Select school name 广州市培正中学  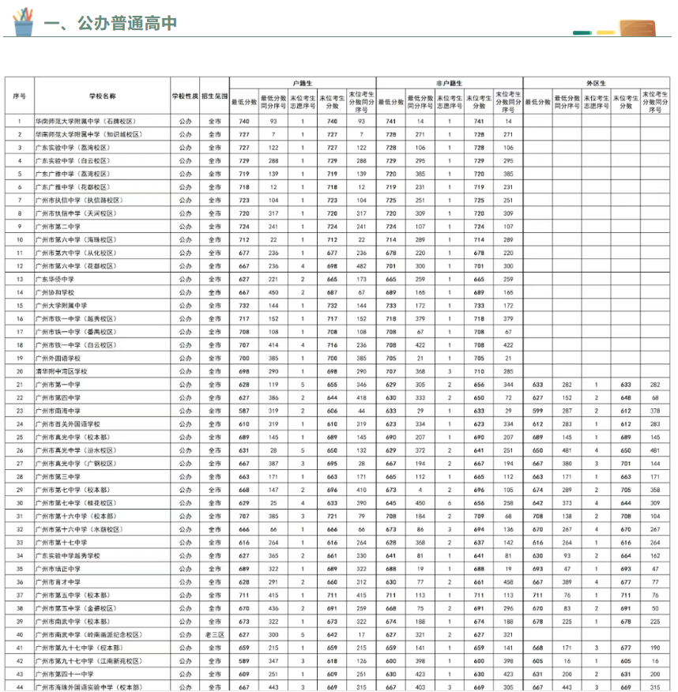coord(58,569)
